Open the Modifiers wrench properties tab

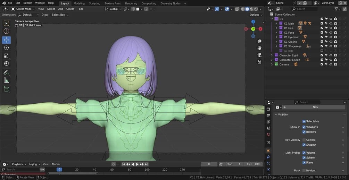[x=268, y=157]
